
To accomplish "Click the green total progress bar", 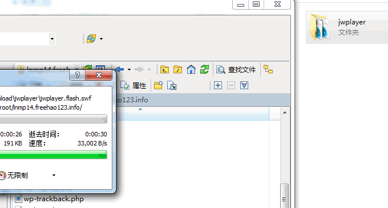I will pos(54,155).
